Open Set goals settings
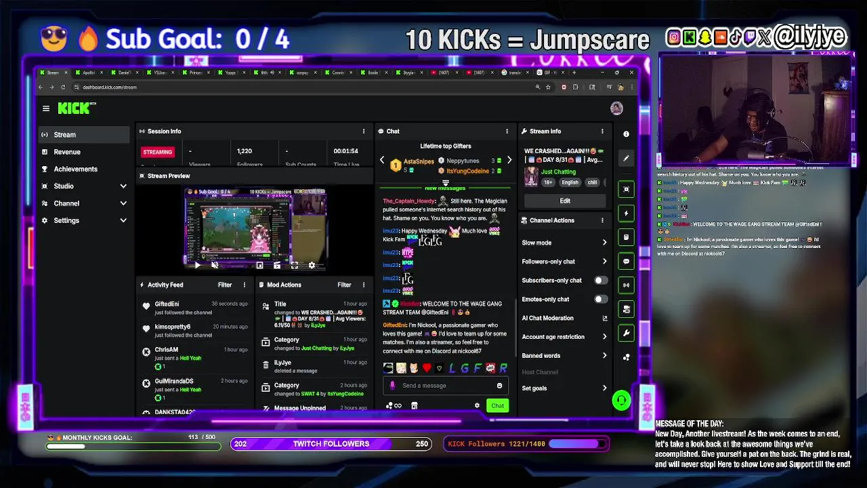Image resolution: width=867 pixels, height=488 pixels. 564,388
